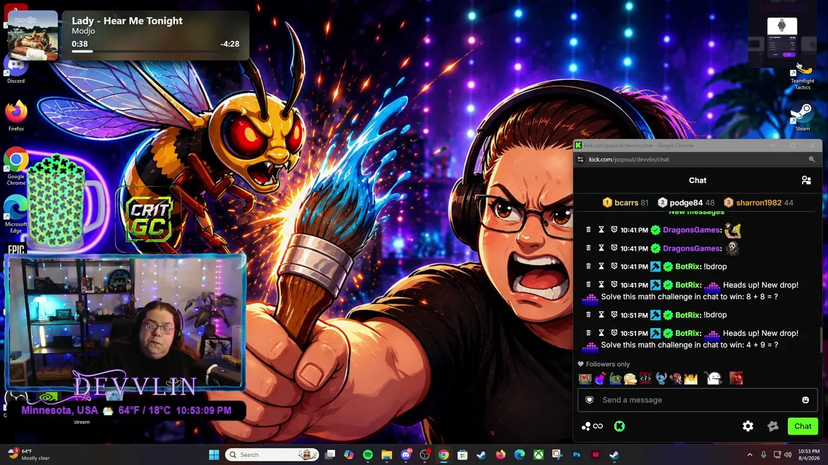
Task: Insert the Stitch emote
Action: click(660, 378)
